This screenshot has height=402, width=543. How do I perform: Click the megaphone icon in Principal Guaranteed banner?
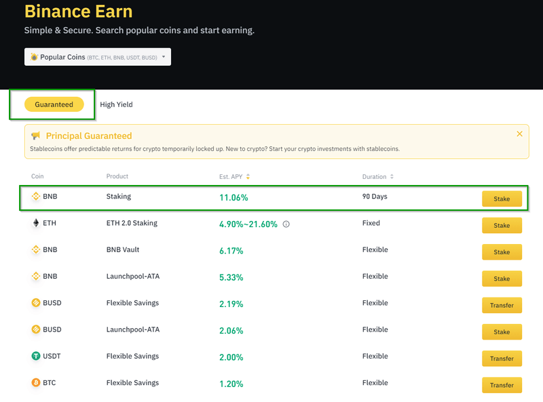tap(36, 136)
